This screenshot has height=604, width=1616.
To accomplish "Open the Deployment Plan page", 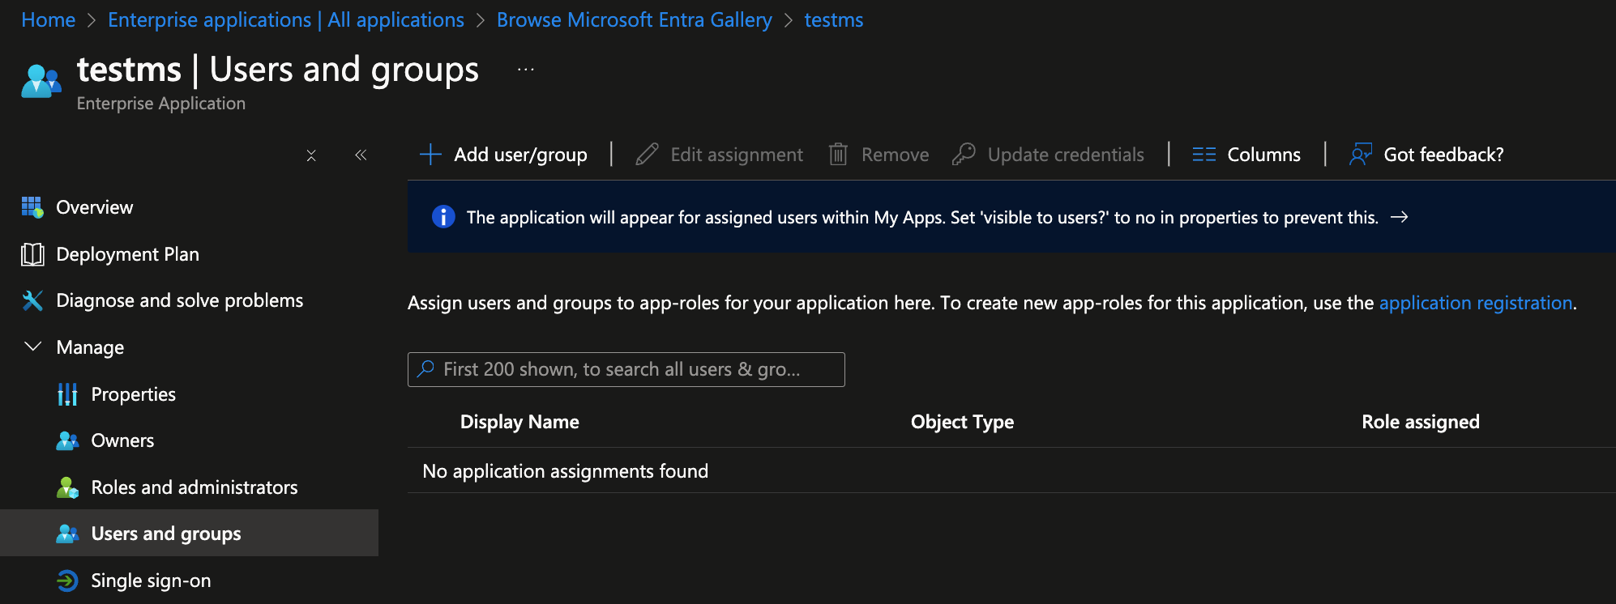I will (x=127, y=254).
